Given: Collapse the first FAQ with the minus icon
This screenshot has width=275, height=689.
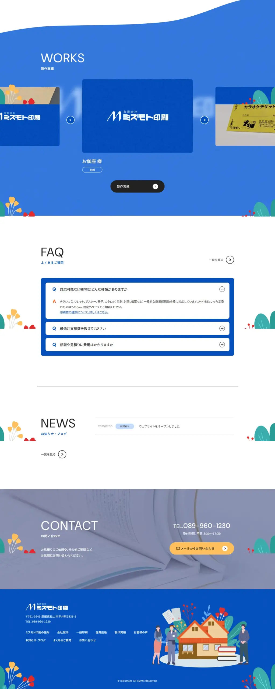Looking at the screenshot, I should pos(222,289).
